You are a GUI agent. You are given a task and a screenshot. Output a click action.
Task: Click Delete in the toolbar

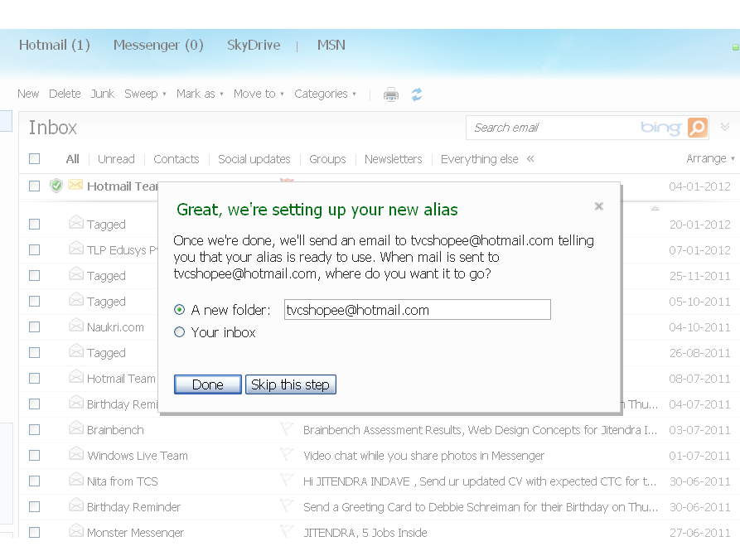coord(65,94)
